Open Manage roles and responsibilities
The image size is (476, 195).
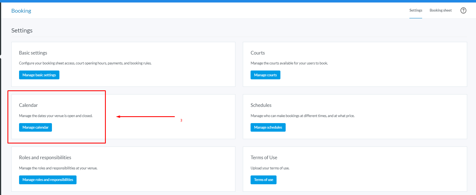(48, 180)
